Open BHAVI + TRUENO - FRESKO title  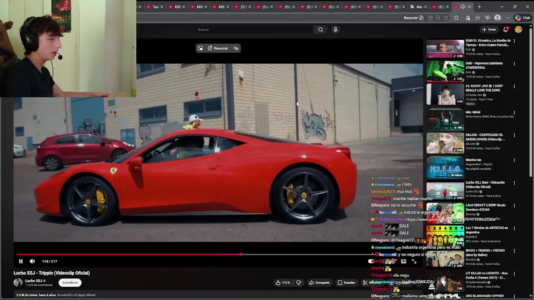click(x=485, y=252)
